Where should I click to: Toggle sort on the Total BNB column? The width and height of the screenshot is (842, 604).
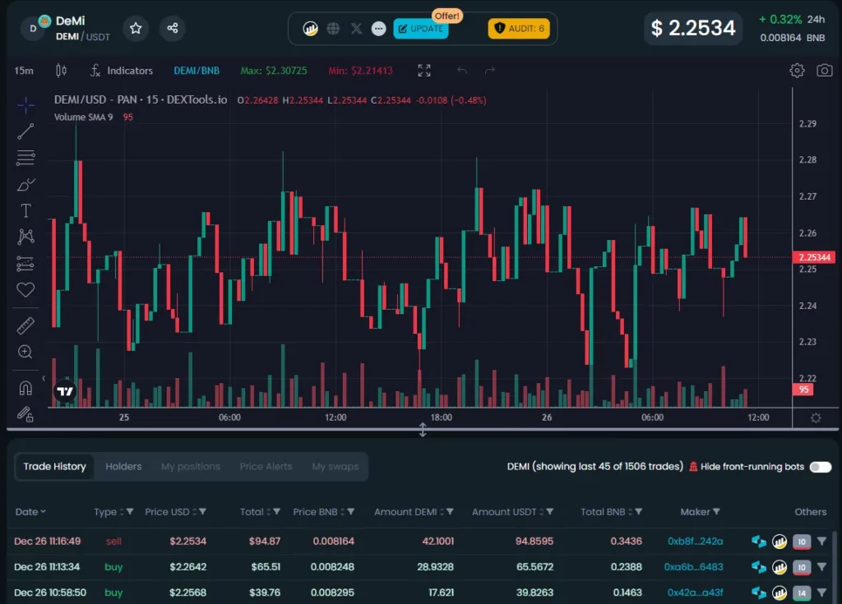(630, 512)
